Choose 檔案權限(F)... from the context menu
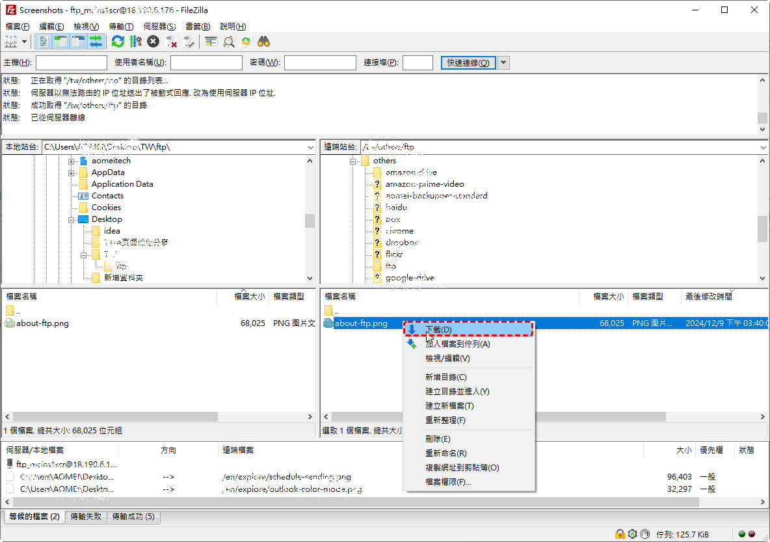The image size is (770, 542). pos(468,482)
